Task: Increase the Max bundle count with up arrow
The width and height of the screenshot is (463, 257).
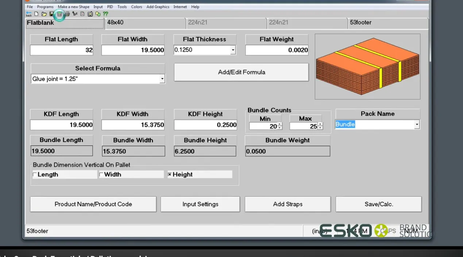Action: 320,124
